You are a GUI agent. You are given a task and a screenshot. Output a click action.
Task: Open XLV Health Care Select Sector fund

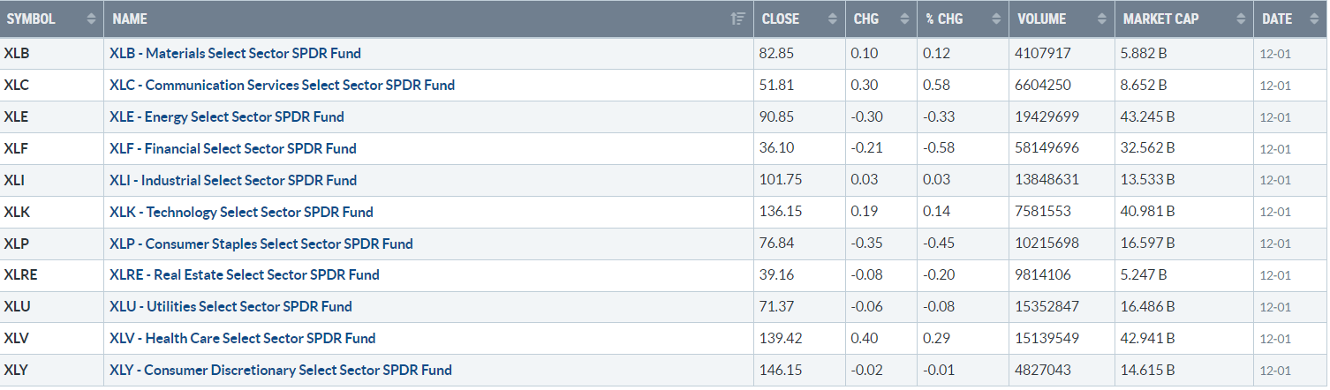[x=243, y=338]
